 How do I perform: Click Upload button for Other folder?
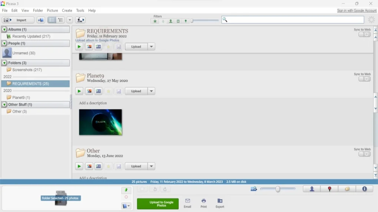136,166
